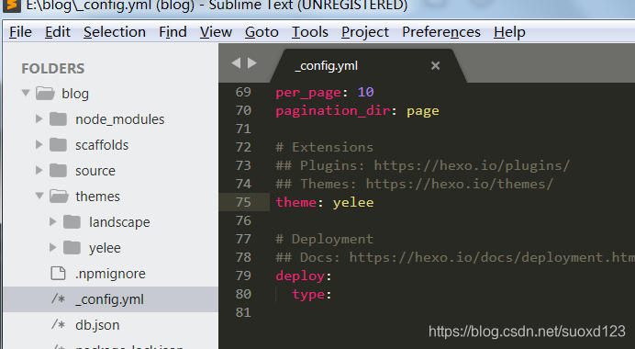Select landscape theme folder name
This screenshot has width=635, height=349.
[x=119, y=222]
